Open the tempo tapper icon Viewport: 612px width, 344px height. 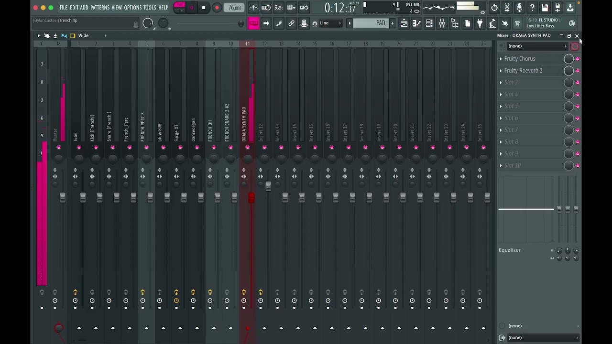[x=492, y=23]
